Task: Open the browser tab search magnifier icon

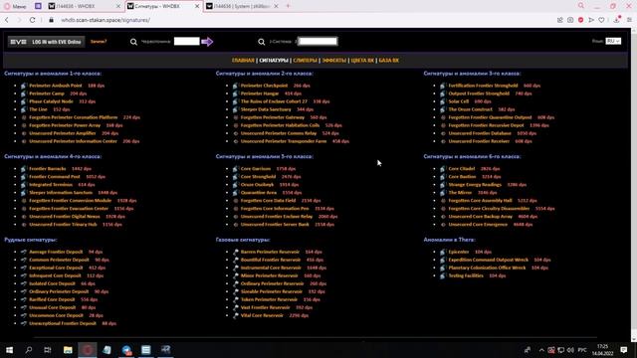Action: click(x=581, y=6)
